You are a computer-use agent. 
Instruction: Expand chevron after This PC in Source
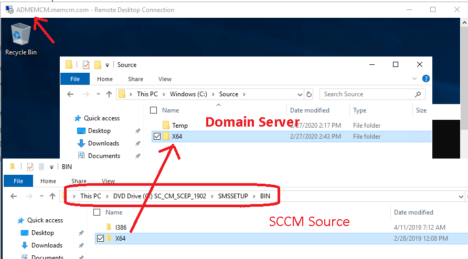[164, 94]
